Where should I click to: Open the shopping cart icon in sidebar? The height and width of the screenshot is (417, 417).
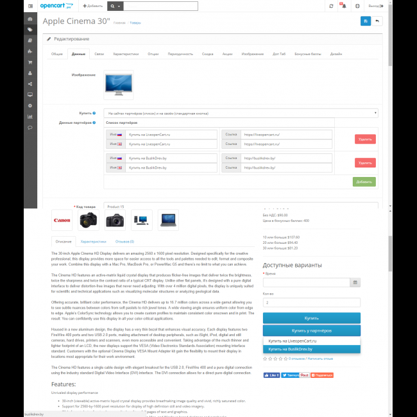(30, 62)
